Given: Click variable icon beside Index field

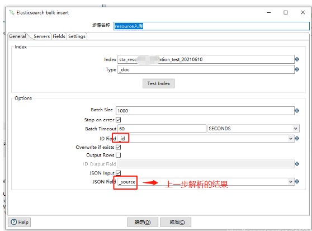Looking at the screenshot, I should [x=297, y=59].
